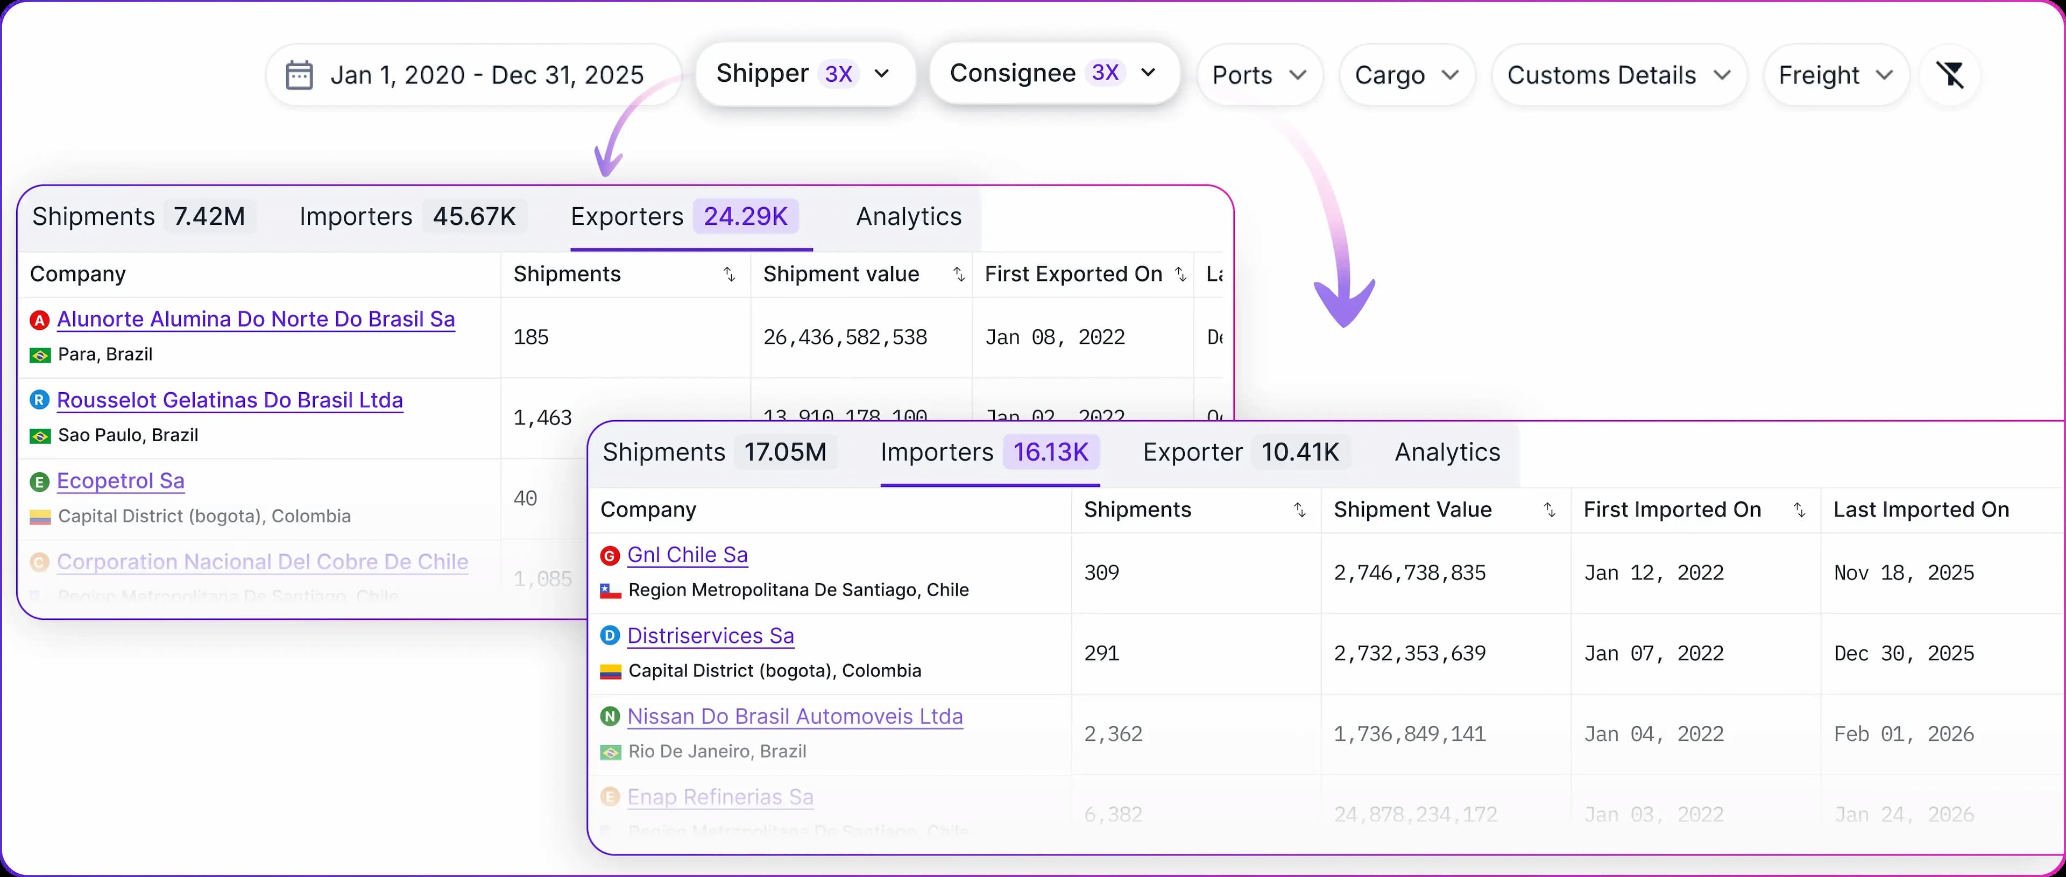Switch to Importers 45.67K tab
The image size is (2066, 877).
point(408,217)
